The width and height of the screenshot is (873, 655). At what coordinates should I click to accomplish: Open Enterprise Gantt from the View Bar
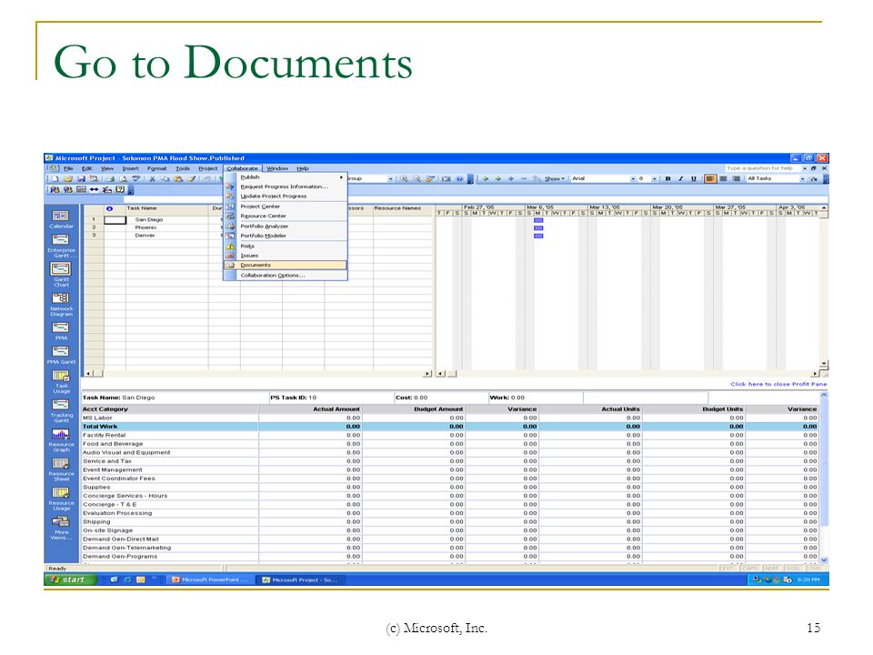pyautogui.click(x=61, y=246)
